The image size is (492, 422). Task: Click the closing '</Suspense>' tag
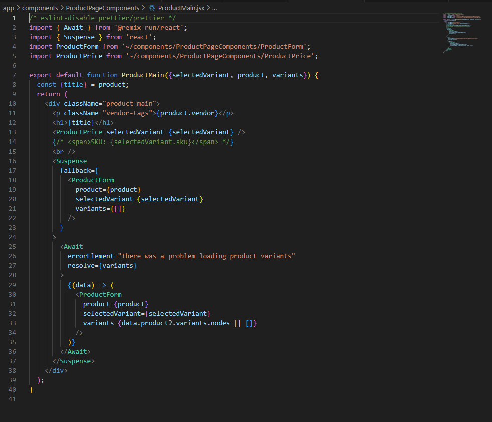73,361
